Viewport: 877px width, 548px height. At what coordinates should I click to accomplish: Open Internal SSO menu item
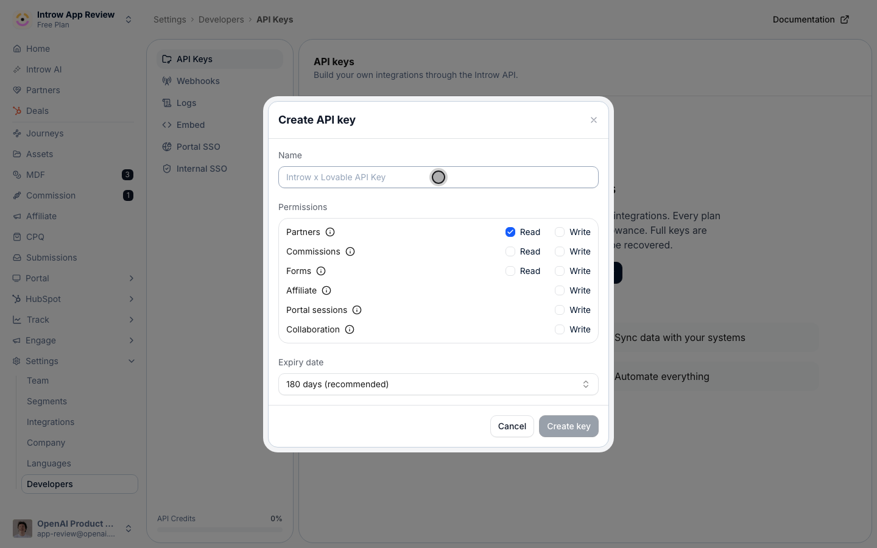point(220,169)
